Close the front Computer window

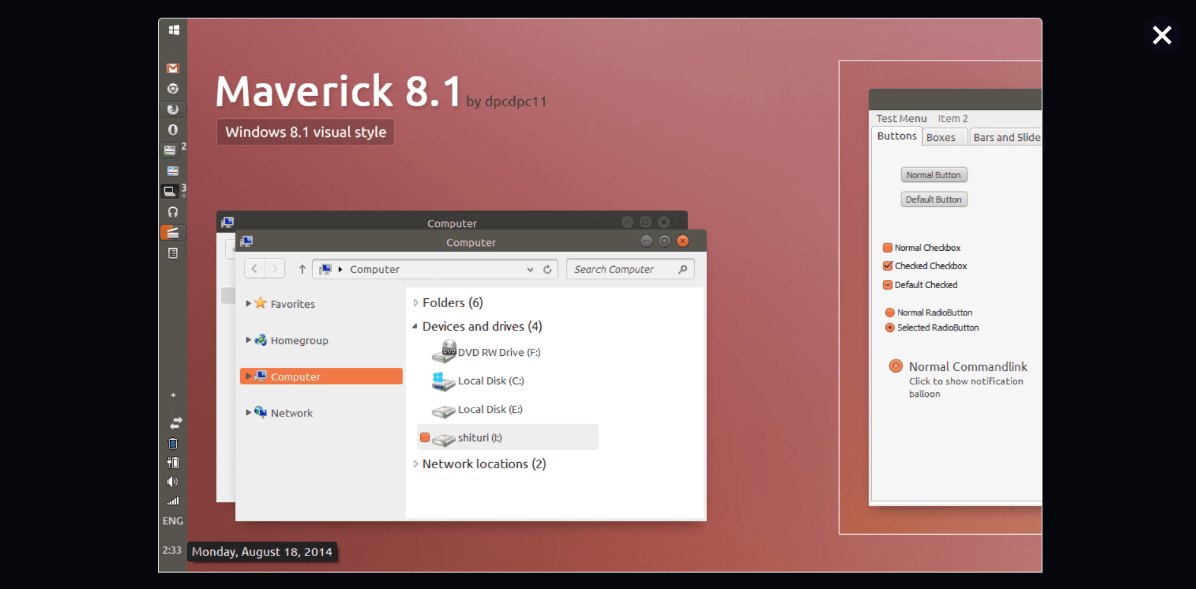pos(683,241)
